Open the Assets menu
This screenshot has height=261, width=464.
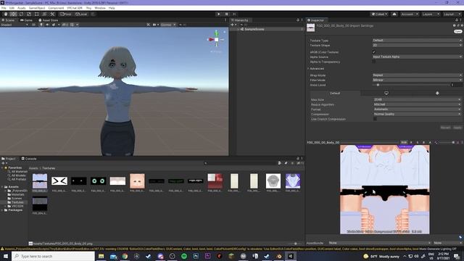pyautogui.click(x=21, y=8)
